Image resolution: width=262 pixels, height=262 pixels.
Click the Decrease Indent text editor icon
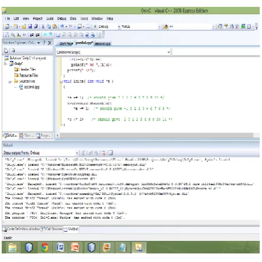pos(32,35)
